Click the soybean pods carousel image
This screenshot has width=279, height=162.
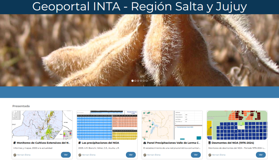click(x=139, y=50)
